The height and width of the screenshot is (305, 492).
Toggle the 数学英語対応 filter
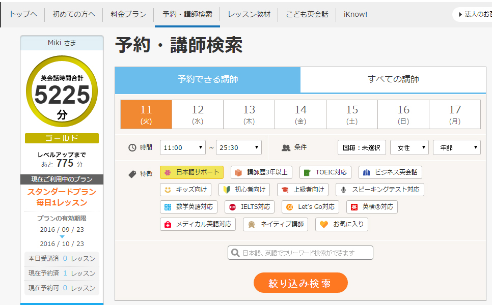[188, 207]
